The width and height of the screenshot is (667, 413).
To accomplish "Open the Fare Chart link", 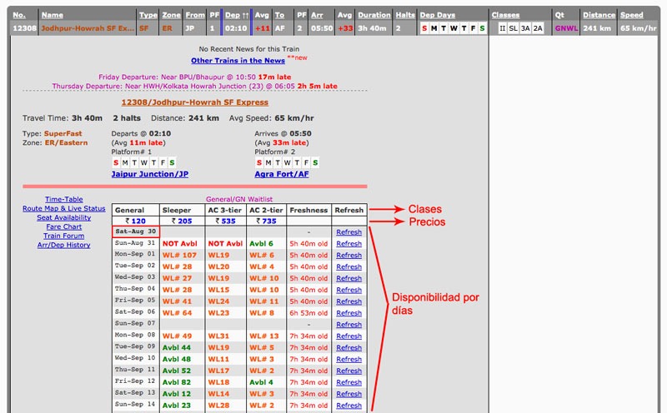I will click(x=64, y=226).
